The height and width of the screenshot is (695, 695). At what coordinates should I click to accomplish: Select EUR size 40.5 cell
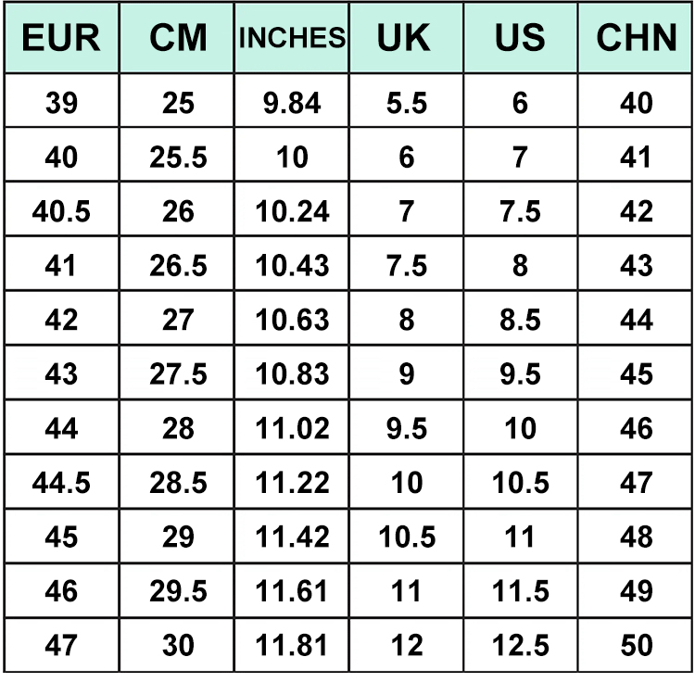(x=61, y=211)
